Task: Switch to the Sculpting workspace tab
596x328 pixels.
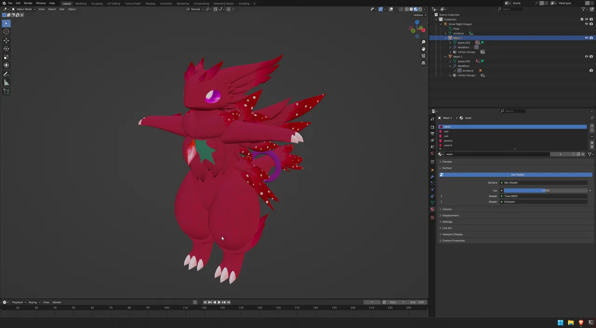Action: click(97, 4)
